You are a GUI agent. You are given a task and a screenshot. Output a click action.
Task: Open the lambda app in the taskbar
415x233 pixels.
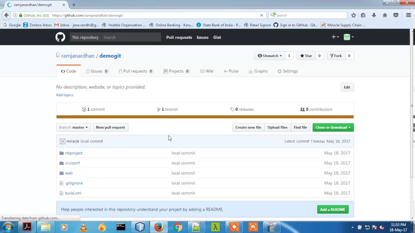[215, 227]
